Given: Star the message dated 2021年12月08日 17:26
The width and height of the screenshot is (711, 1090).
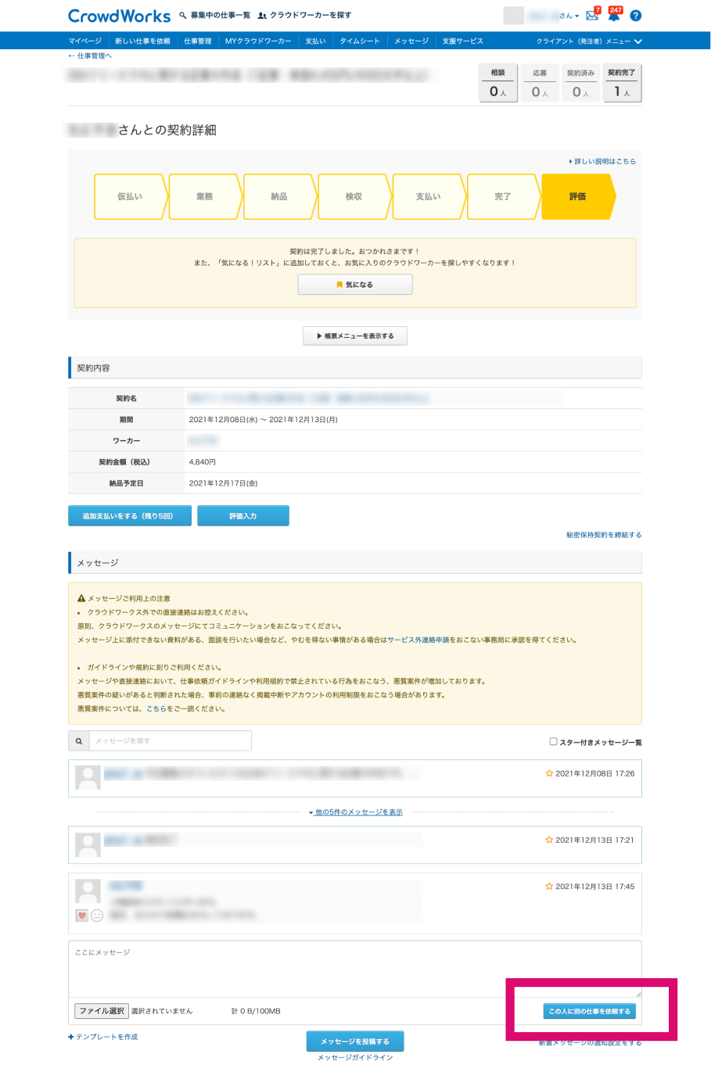Looking at the screenshot, I should [549, 773].
